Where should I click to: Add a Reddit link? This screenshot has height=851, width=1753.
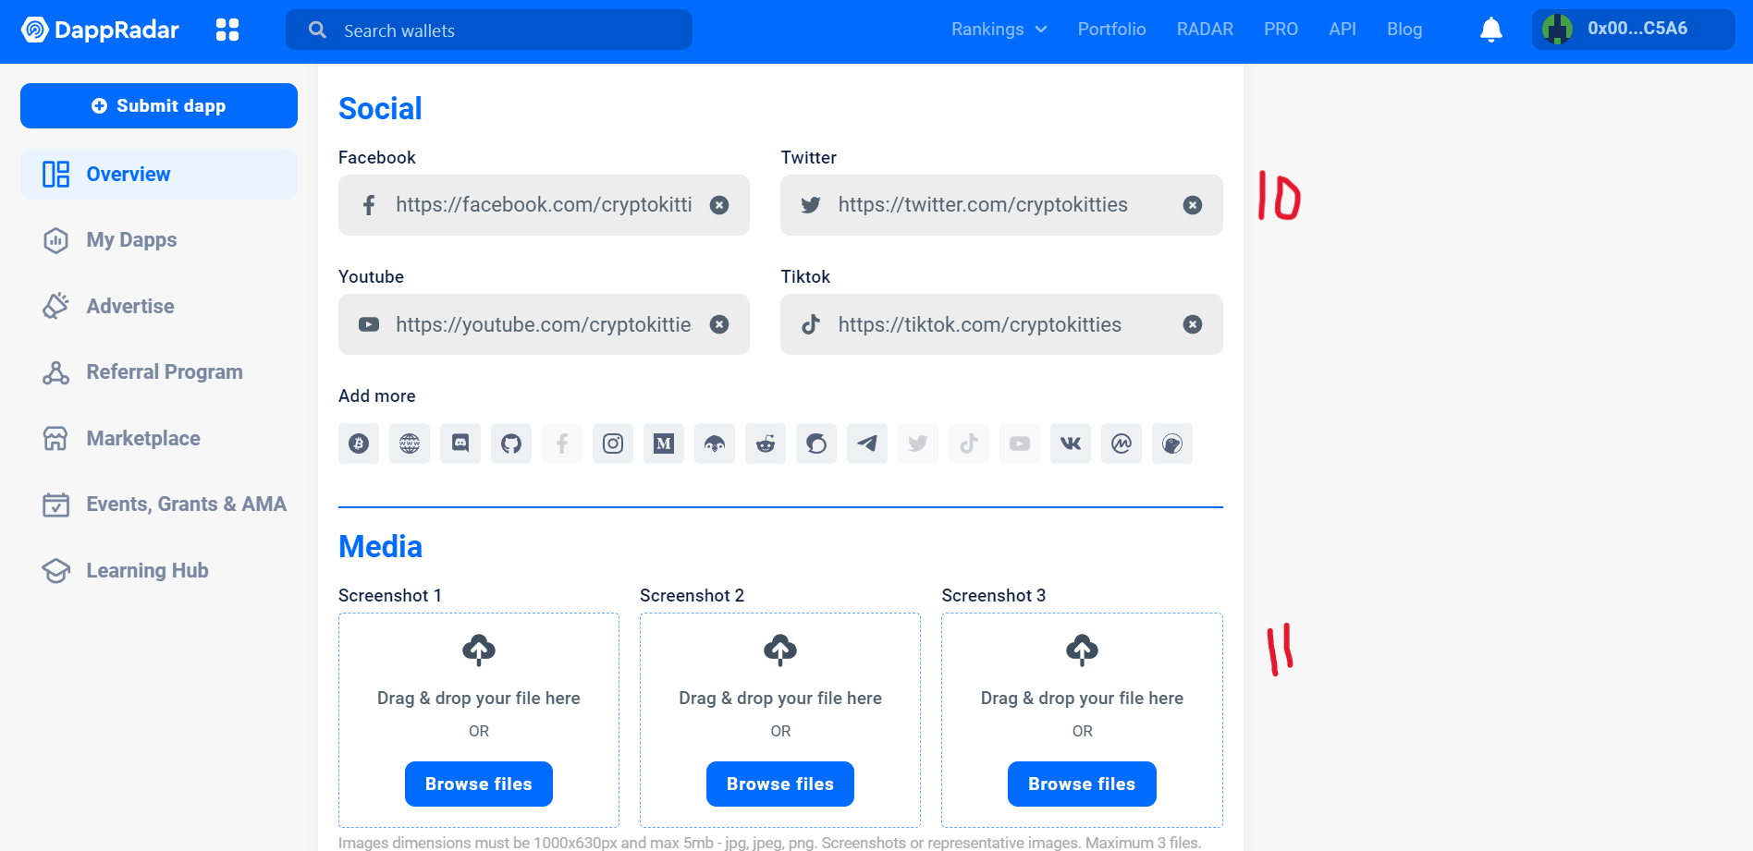[x=766, y=444]
